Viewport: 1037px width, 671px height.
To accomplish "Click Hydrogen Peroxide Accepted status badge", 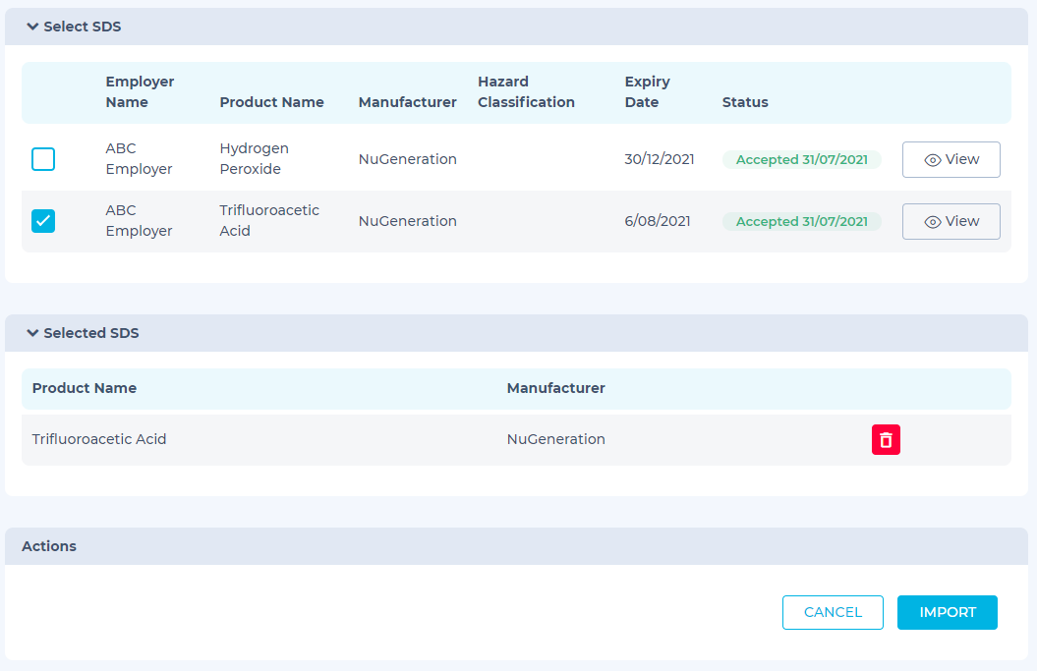I will tap(801, 159).
